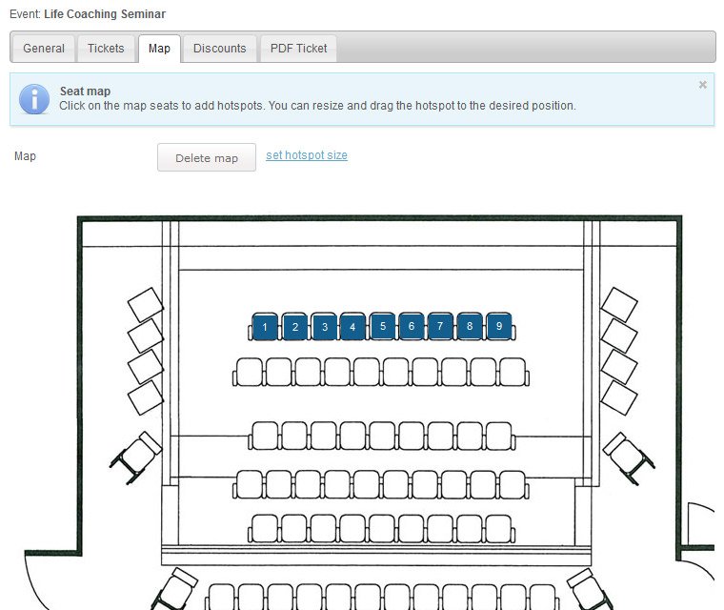This screenshot has width=724, height=610.
Task: Dismiss the Seat map info notice
Action: [x=702, y=85]
